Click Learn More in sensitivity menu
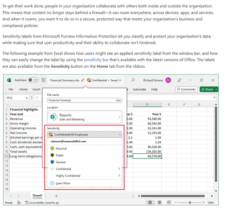Screen dimensions: 228x209 63,183
